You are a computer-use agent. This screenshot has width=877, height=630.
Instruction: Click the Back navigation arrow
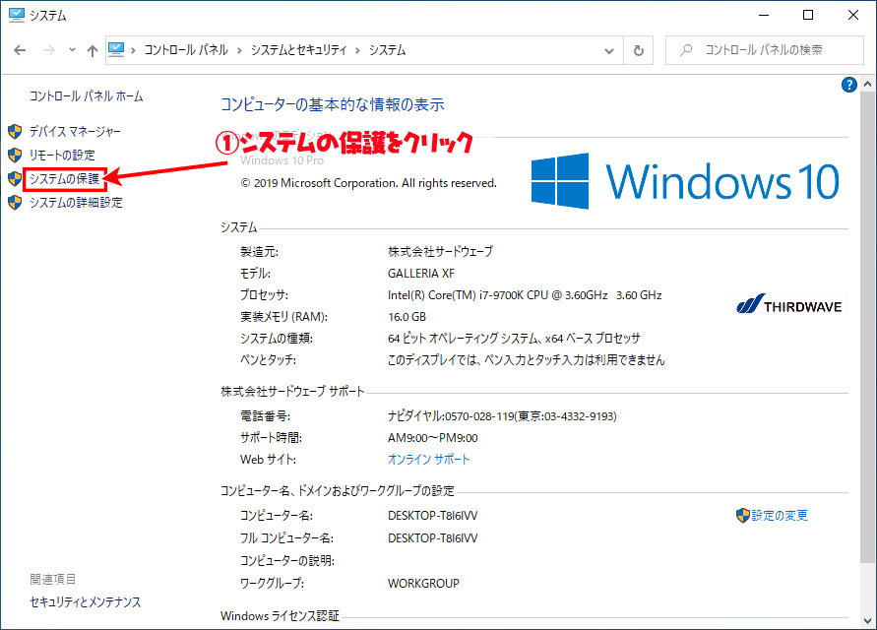point(20,50)
